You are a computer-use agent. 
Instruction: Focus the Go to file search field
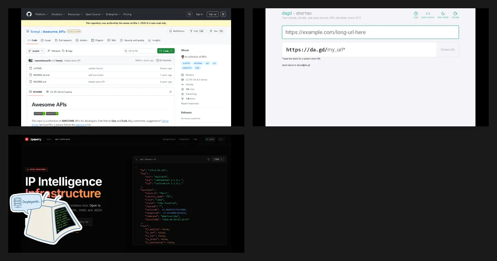140,51
